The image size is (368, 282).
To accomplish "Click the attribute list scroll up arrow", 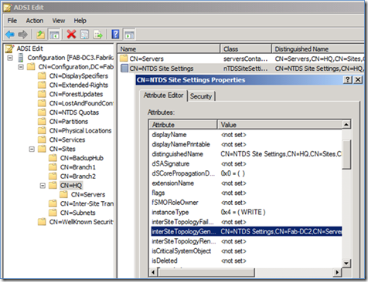I will [x=346, y=125].
